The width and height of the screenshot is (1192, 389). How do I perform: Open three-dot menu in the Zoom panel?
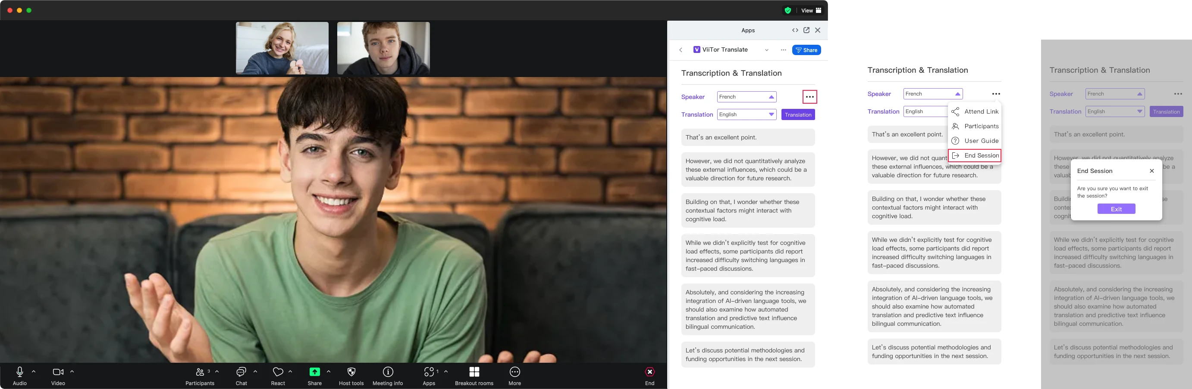click(810, 97)
